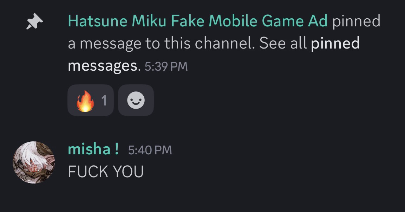
Task: Click the fire emoji in the reaction
Action: [85, 101]
